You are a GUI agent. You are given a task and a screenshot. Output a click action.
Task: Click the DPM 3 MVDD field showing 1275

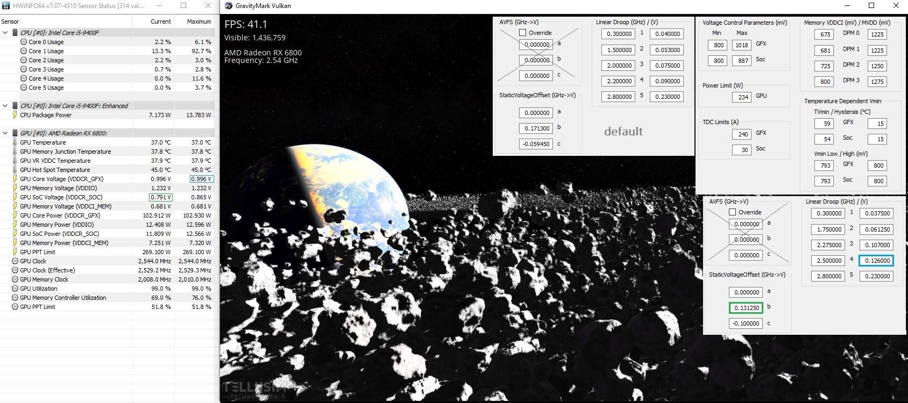coord(877,82)
